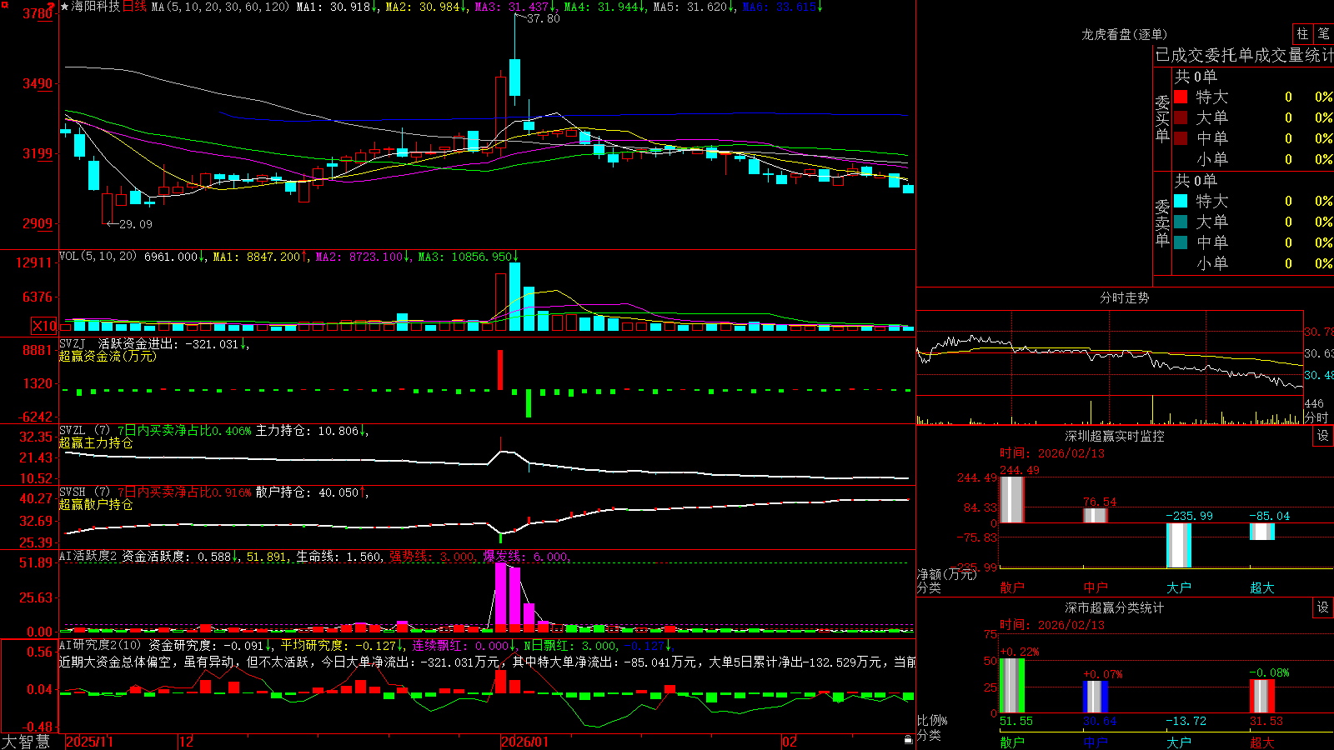Image resolution: width=1334 pixels, height=750 pixels.
Task: Select the 日线 period label
Action: click(x=134, y=7)
